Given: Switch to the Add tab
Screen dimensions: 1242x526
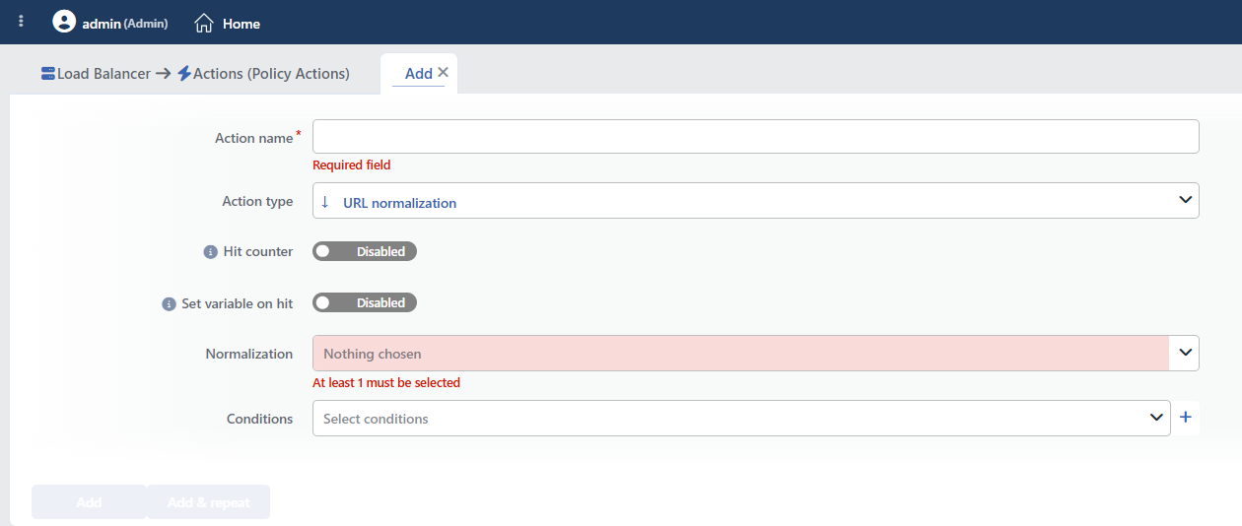Looking at the screenshot, I should 419,74.
